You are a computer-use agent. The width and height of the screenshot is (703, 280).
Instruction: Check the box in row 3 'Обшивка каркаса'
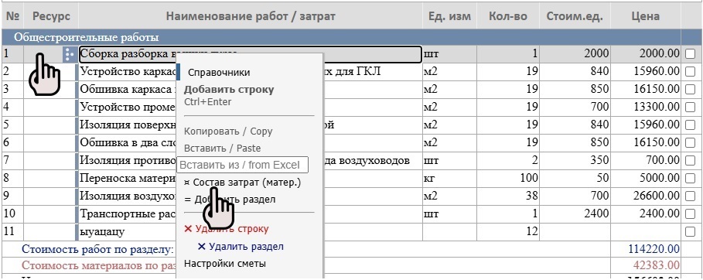click(690, 89)
